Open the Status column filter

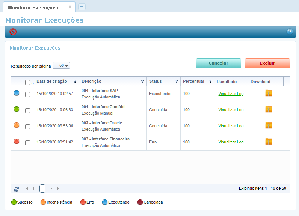click(x=176, y=82)
